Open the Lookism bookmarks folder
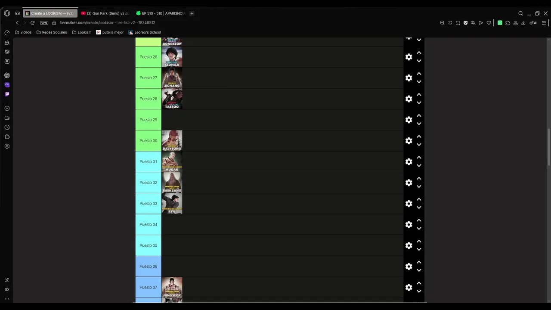 click(82, 32)
